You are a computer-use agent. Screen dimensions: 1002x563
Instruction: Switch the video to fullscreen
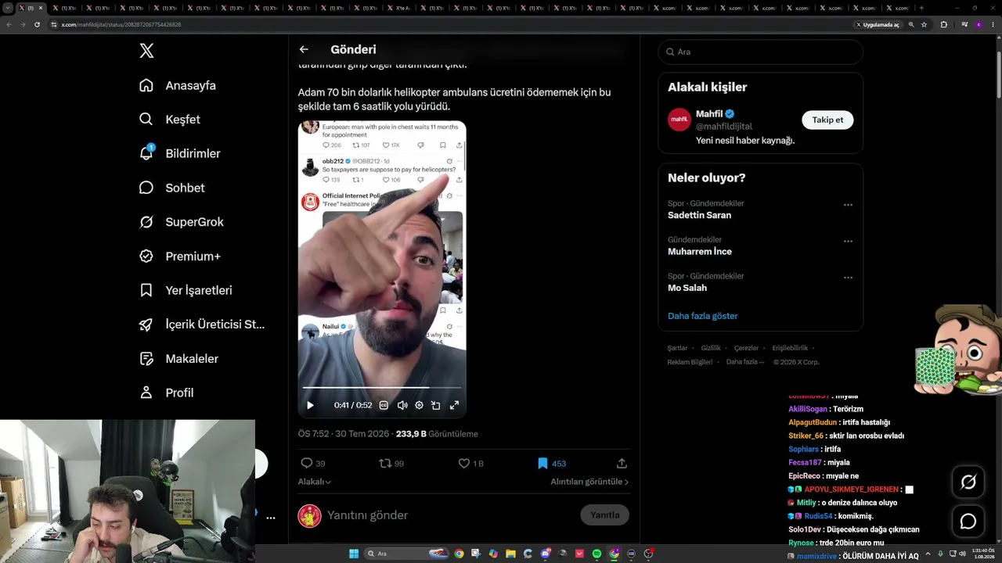pos(454,405)
